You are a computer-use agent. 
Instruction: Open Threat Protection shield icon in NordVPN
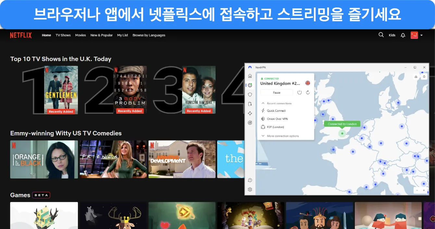pos(250,95)
